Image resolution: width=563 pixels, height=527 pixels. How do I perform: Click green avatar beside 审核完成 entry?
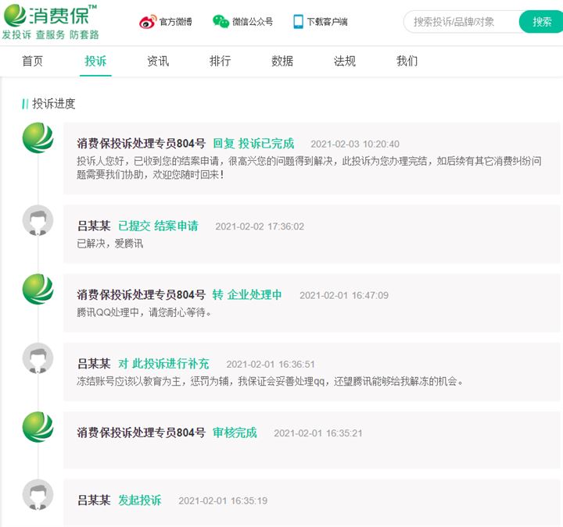point(38,426)
